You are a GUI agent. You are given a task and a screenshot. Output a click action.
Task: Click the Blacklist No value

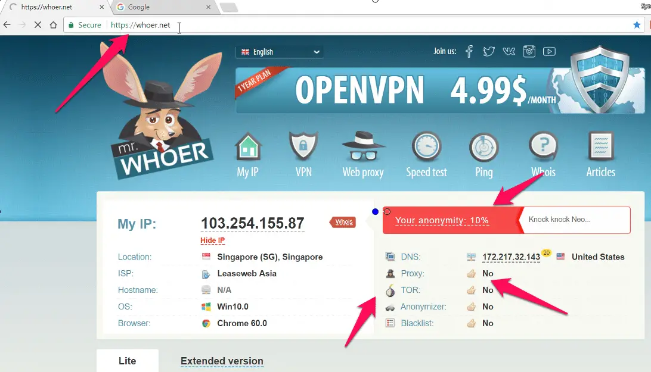coord(488,323)
